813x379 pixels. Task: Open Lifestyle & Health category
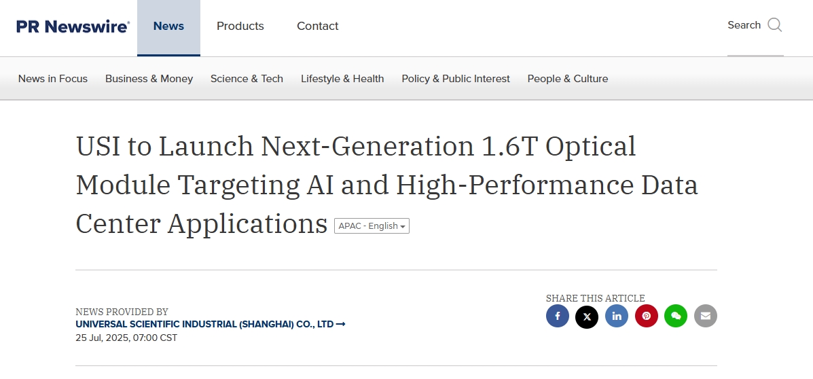click(342, 79)
